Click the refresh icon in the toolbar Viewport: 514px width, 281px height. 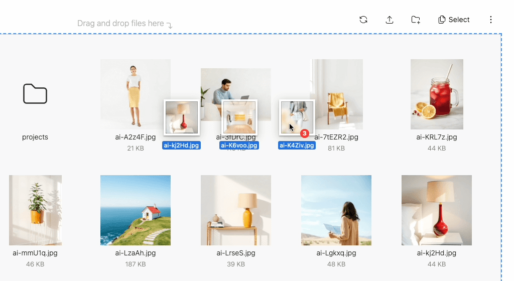pos(363,20)
